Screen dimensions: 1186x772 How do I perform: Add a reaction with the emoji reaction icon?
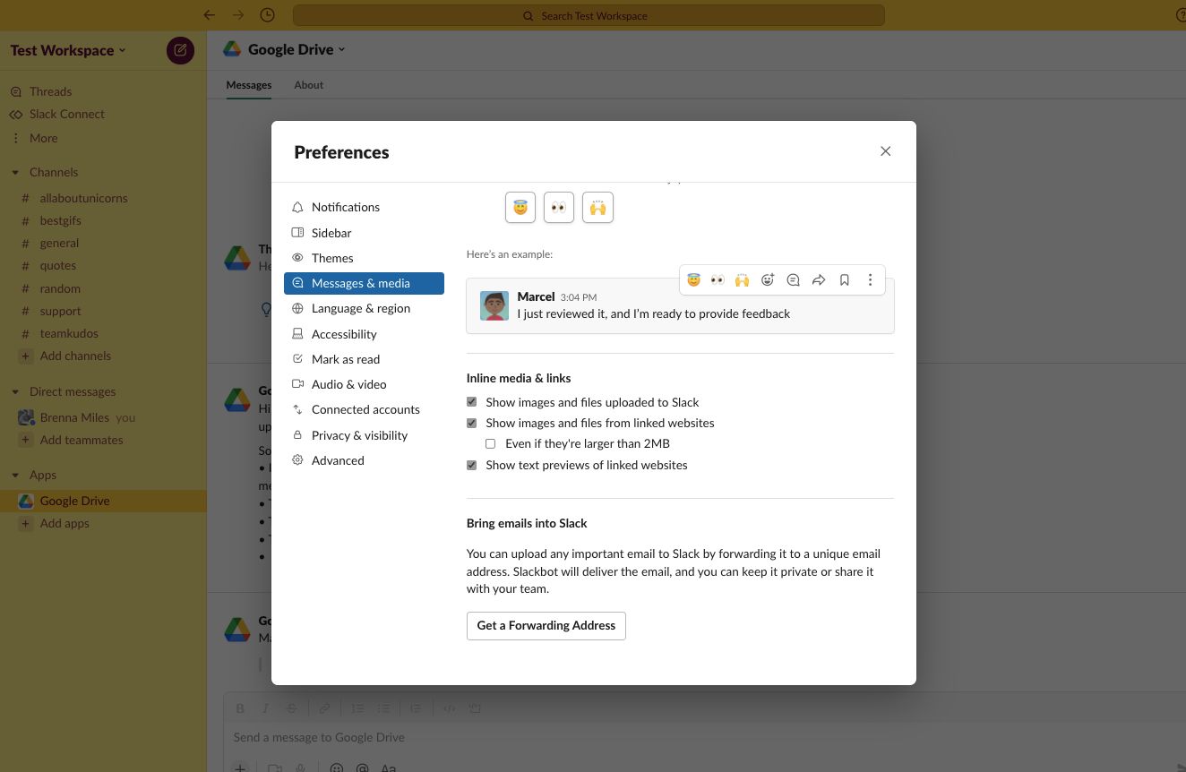[768, 279]
